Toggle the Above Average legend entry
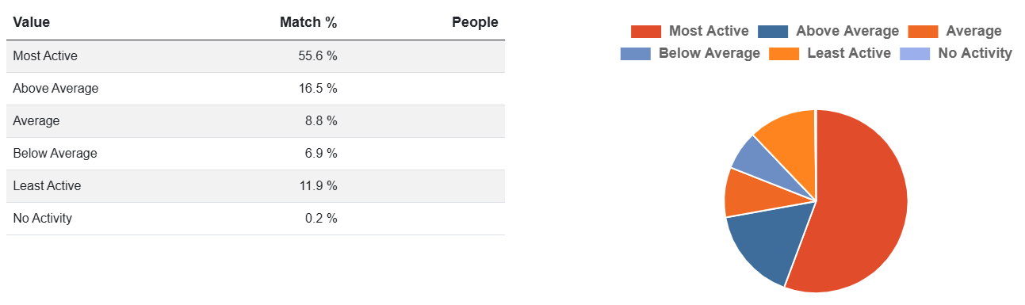The image size is (1025, 305). click(828, 32)
